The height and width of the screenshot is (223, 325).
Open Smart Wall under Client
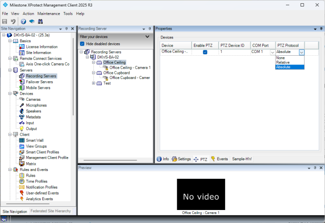coord(34,140)
